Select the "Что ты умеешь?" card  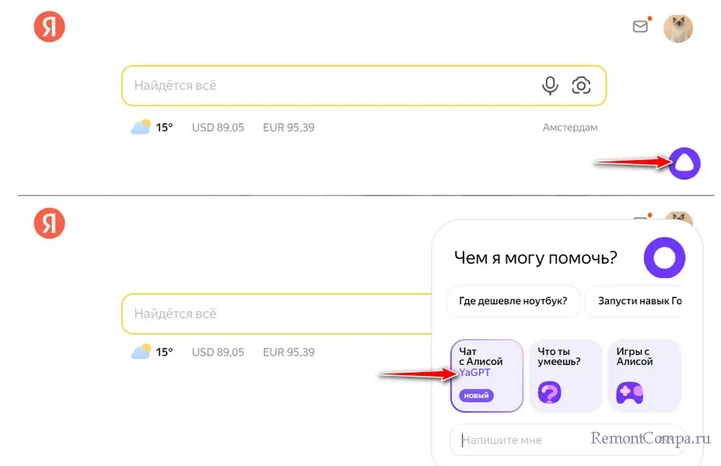(x=565, y=375)
